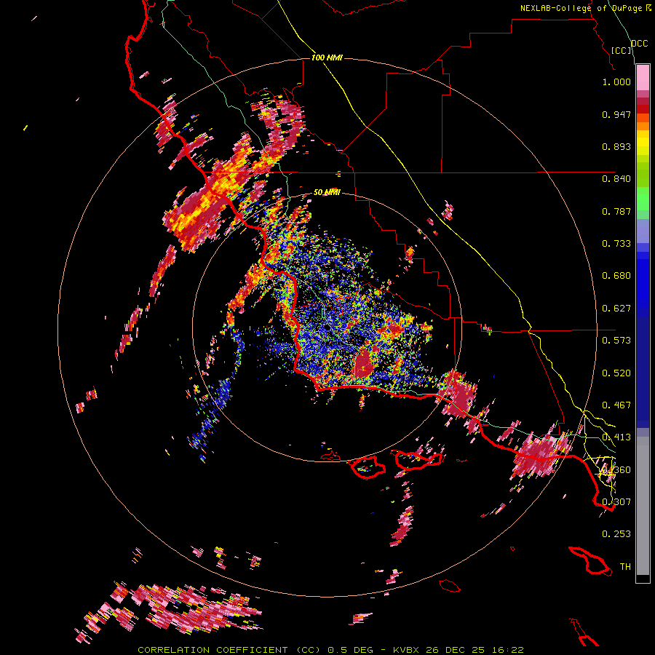Pick the bright green color bar segment

point(643,199)
